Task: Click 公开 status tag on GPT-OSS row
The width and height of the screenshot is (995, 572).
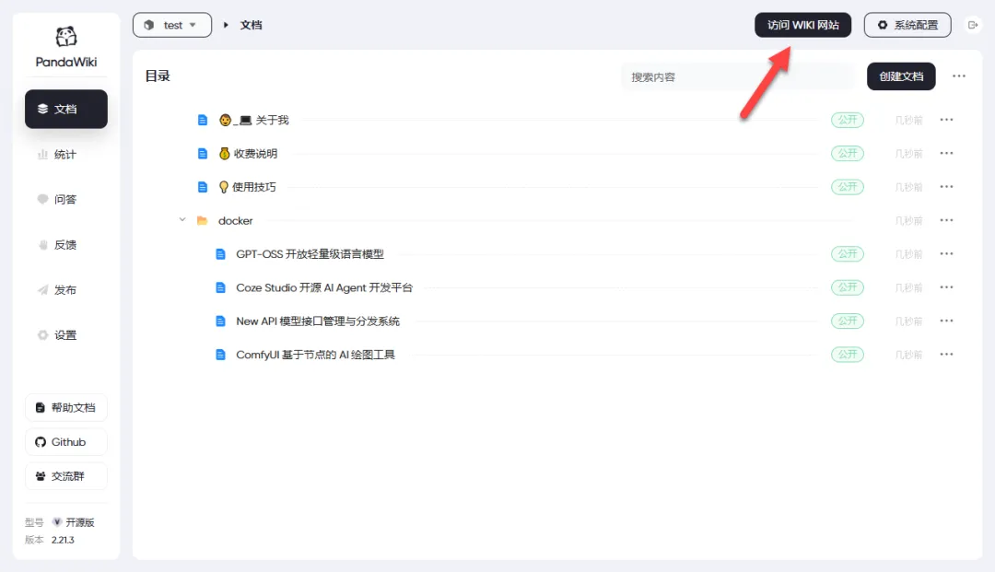Action: click(x=848, y=254)
